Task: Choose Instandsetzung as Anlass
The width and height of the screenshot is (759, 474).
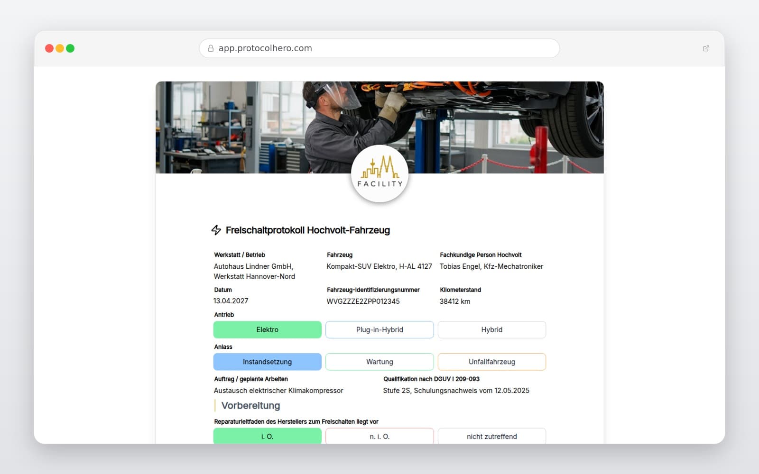Action: point(268,362)
